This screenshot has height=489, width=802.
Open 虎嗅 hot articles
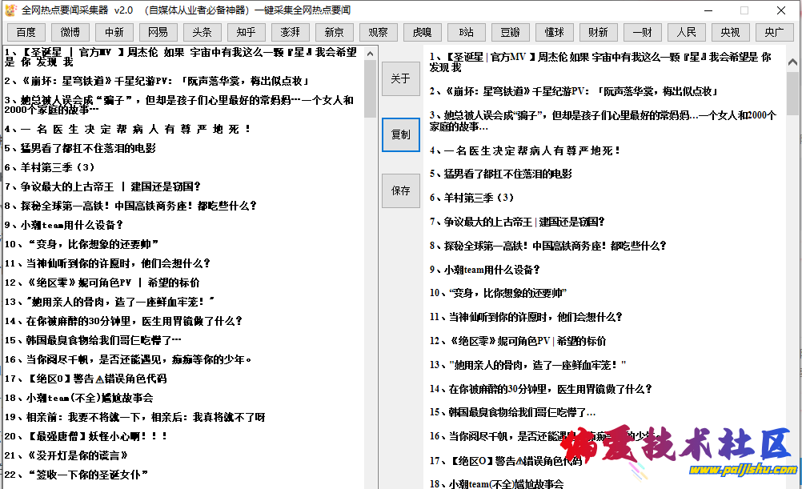(x=422, y=32)
